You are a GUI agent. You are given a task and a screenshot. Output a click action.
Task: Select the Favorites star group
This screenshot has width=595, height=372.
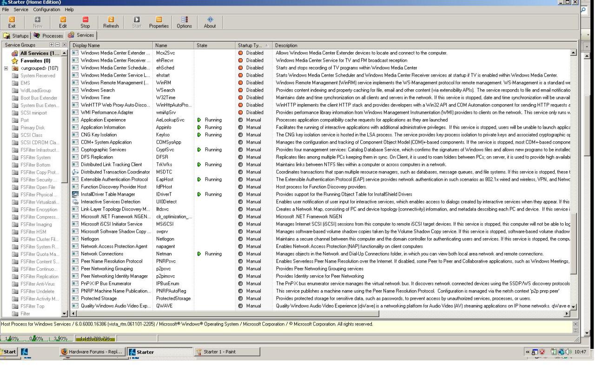click(34, 61)
